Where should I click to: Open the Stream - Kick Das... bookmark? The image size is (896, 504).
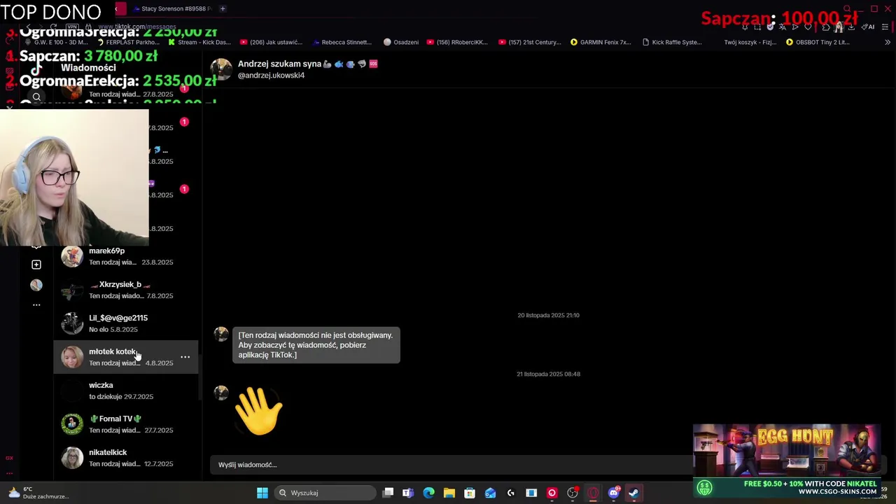click(199, 42)
